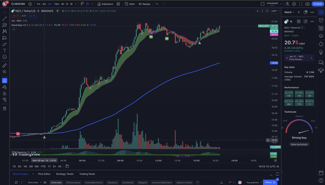Image resolution: width=325 pixels, height=185 pixels.
Task: Switch screener to Dividends tab
Action: (128, 183)
